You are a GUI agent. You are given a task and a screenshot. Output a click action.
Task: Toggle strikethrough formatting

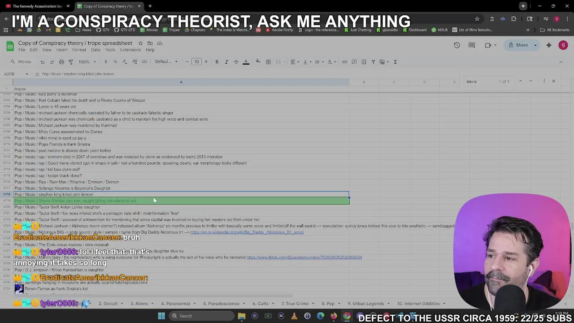tap(236, 62)
